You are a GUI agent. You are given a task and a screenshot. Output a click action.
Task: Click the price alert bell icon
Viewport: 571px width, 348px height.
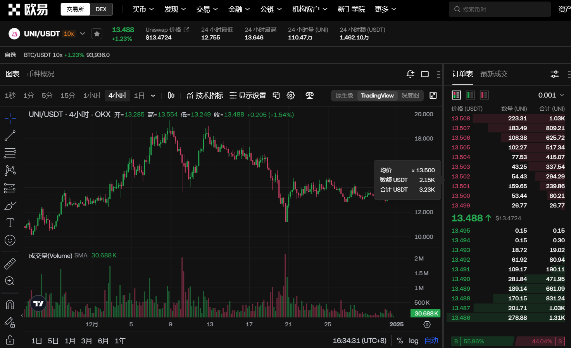[410, 74]
